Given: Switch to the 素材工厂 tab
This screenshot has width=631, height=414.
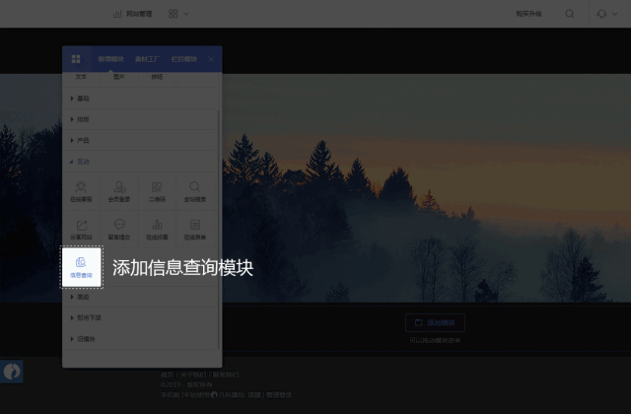Looking at the screenshot, I should [149, 59].
